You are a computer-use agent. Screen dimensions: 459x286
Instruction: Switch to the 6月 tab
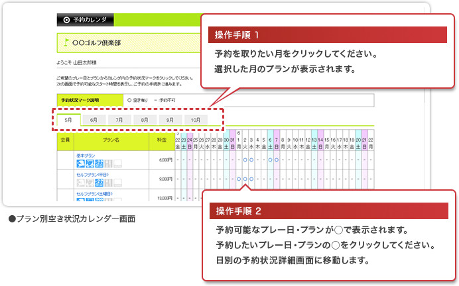click(94, 120)
